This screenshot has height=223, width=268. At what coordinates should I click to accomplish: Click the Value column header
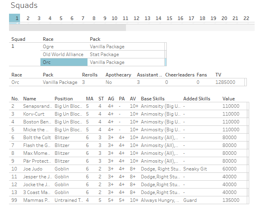point(228,99)
